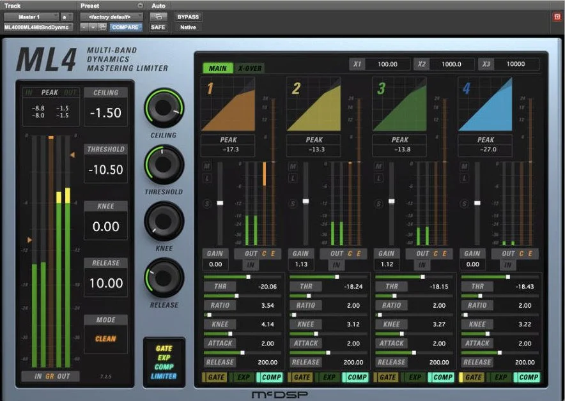
Task: Select previous preset with minus button
Action: (x=84, y=27)
